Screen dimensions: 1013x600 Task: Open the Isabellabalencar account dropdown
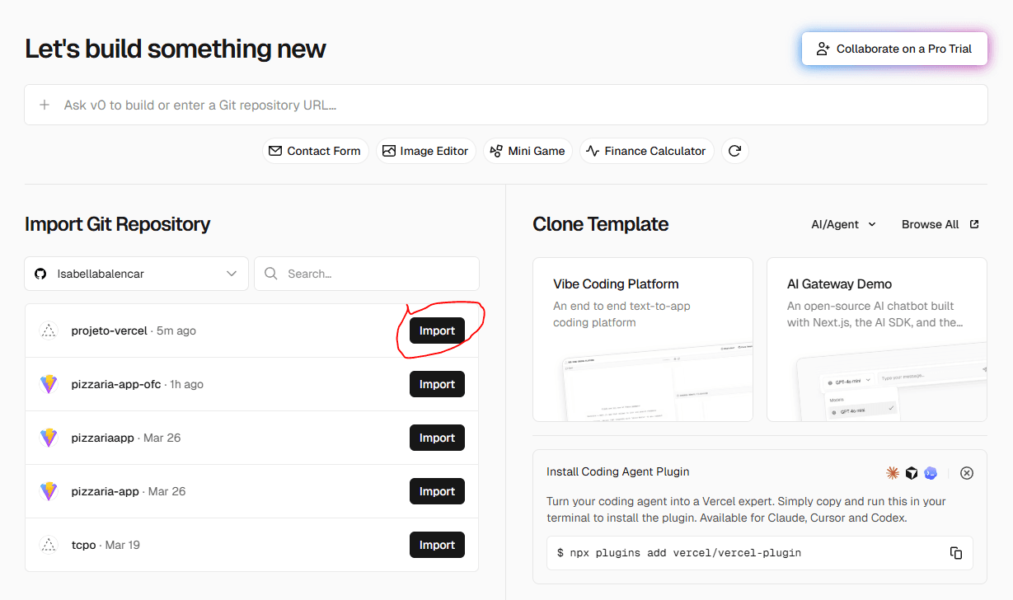pos(136,274)
